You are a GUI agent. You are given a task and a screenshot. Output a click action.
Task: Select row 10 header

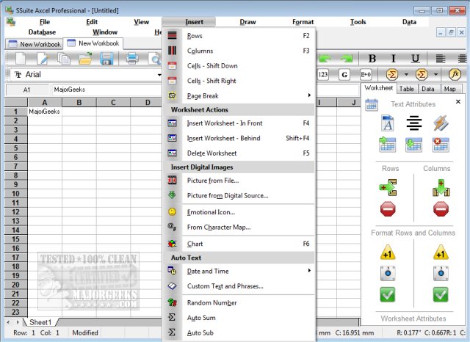[x=15, y=194]
